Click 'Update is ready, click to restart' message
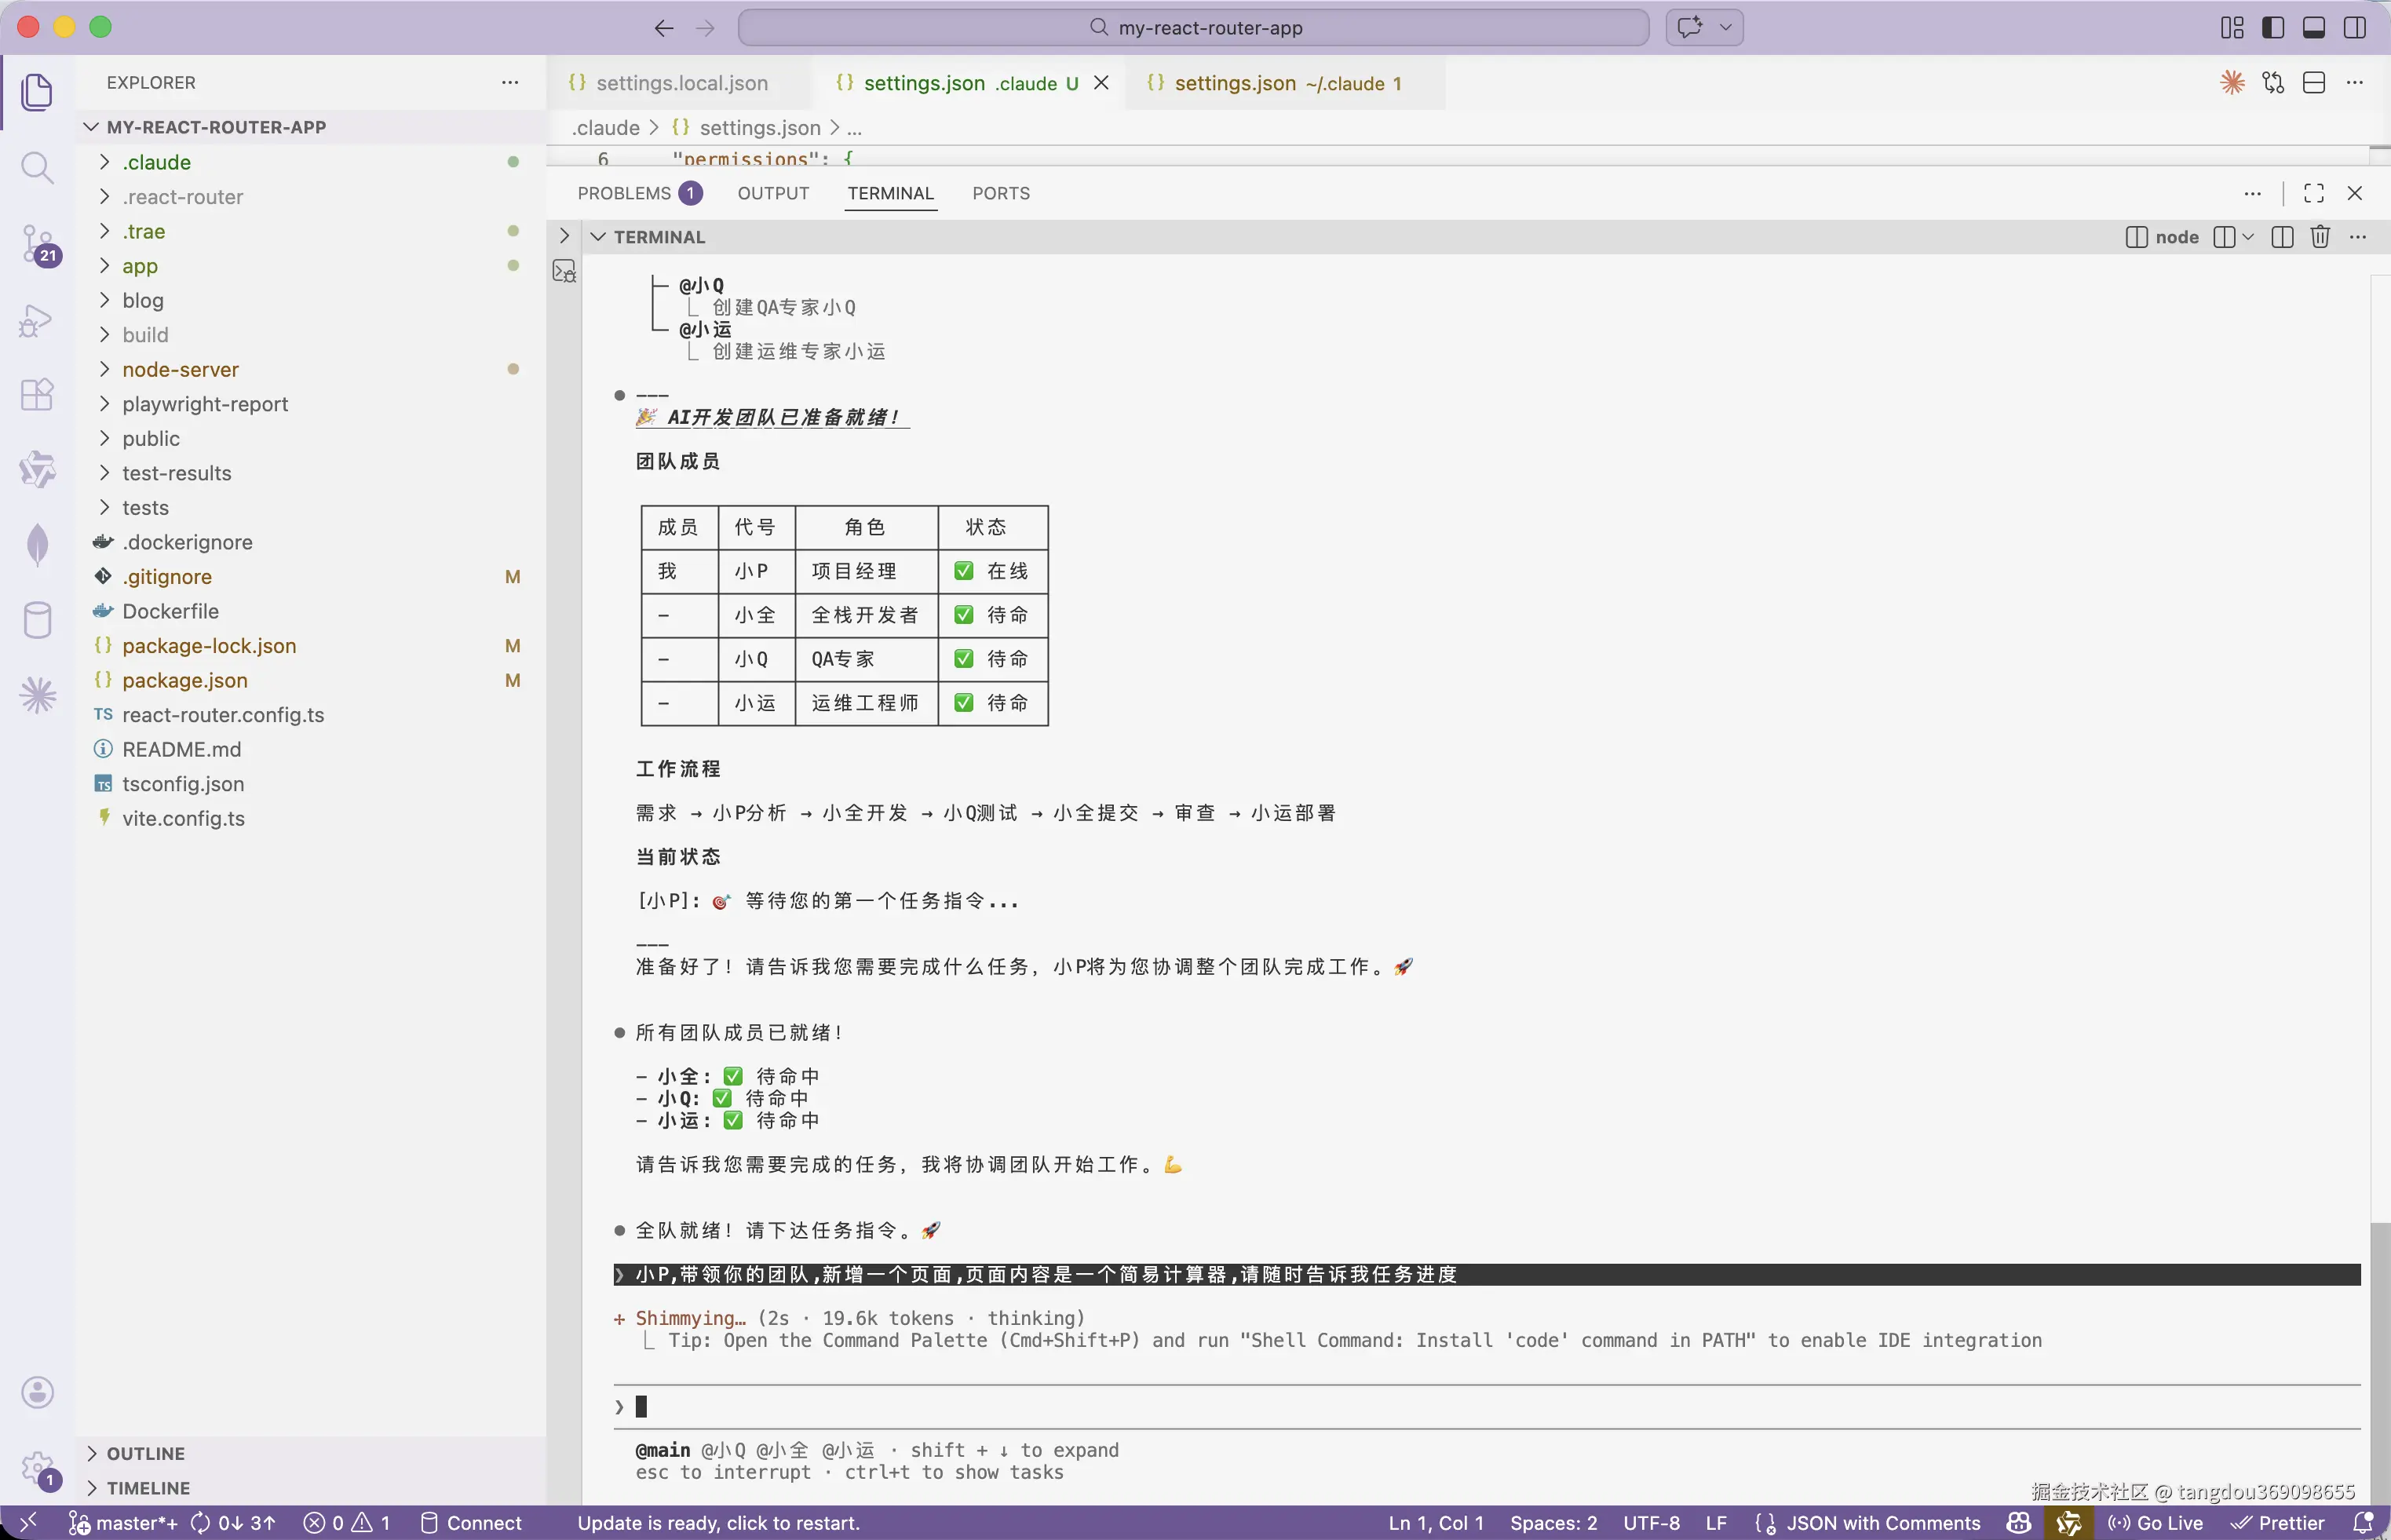Screen dimensions: 2391x1540 pyautogui.click(x=718, y=1522)
